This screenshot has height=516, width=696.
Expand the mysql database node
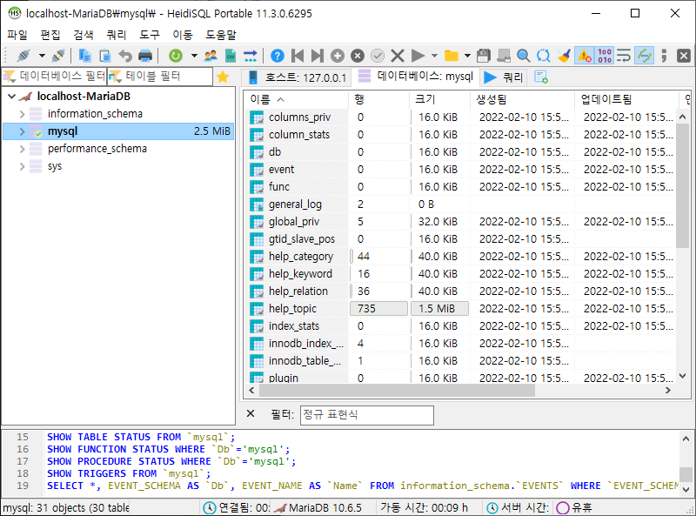click(x=22, y=131)
